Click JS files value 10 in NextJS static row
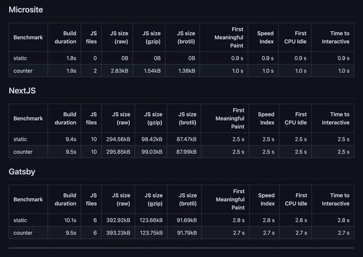 click(x=94, y=139)
